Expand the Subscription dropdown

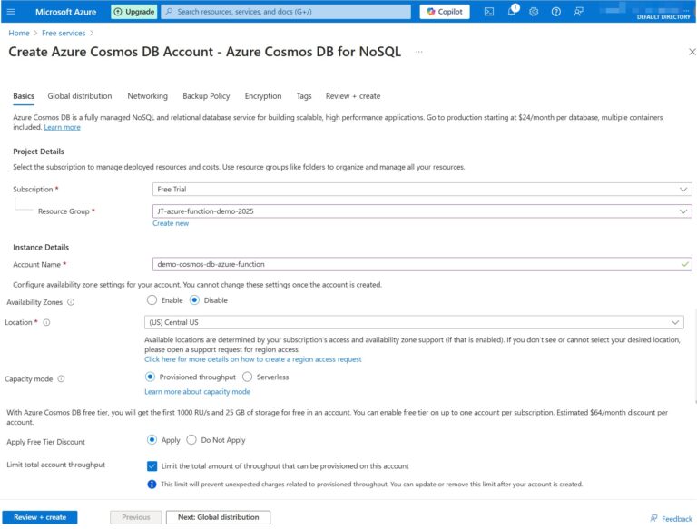click(x=422, y=190)
